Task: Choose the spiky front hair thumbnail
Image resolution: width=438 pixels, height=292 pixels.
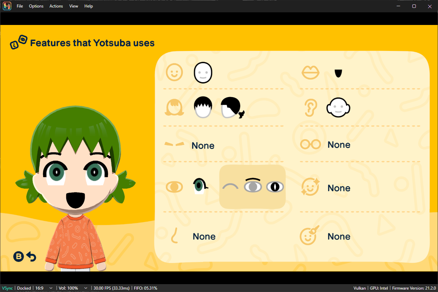Action: pos(203,107)
